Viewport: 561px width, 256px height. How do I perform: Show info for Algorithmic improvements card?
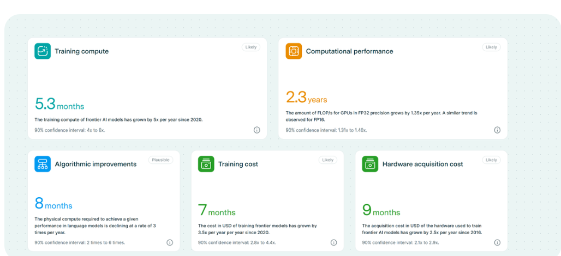169,242
